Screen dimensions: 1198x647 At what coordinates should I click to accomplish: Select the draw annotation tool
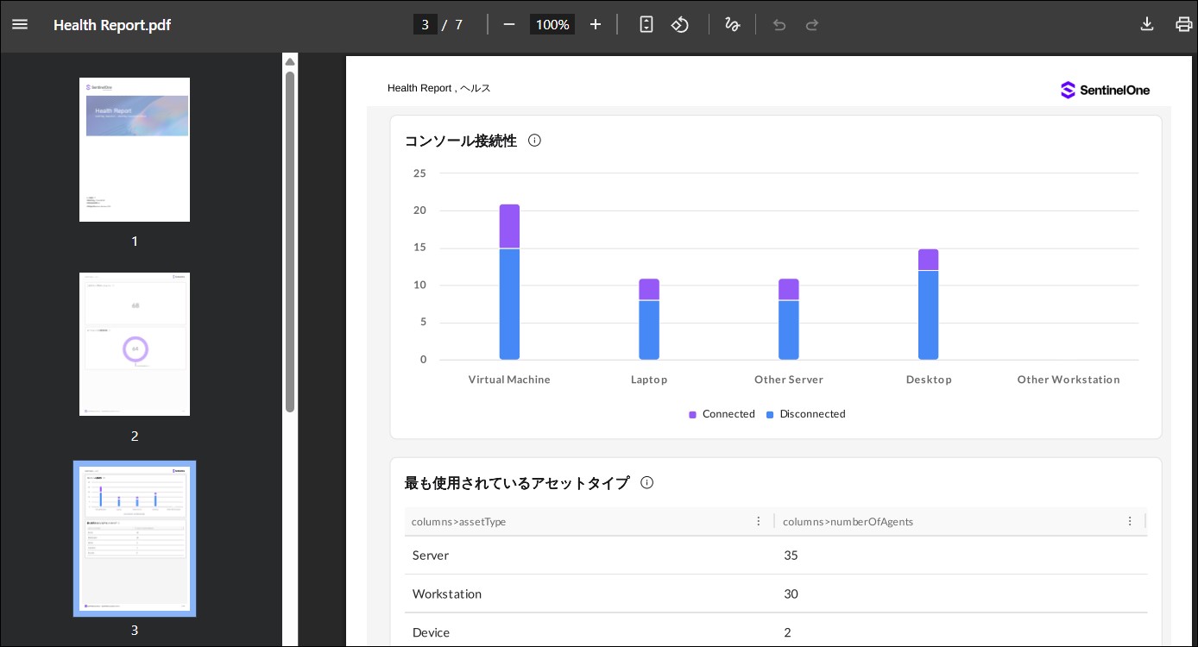coord(732,24)
